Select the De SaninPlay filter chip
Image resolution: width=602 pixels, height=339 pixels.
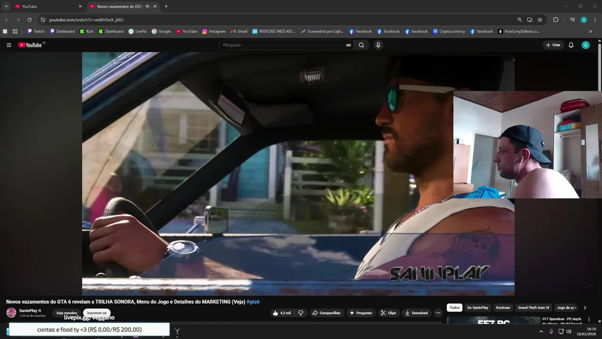478,307
